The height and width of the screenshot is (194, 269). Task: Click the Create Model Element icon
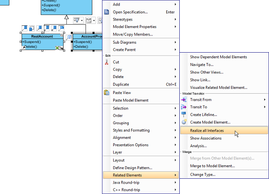pyautogui.click(x=184, y=122)
